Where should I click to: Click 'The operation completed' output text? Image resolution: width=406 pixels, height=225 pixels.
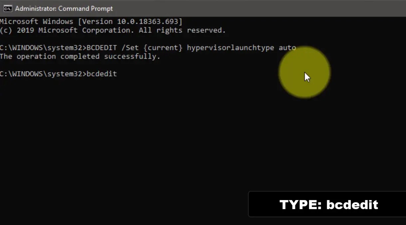coord(49,56)
